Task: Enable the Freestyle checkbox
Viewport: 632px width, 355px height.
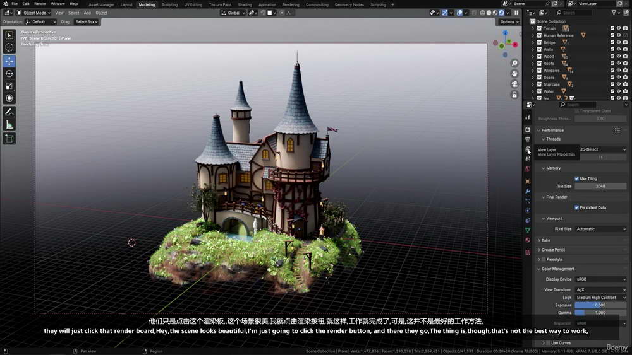Action: click(544, 259)
